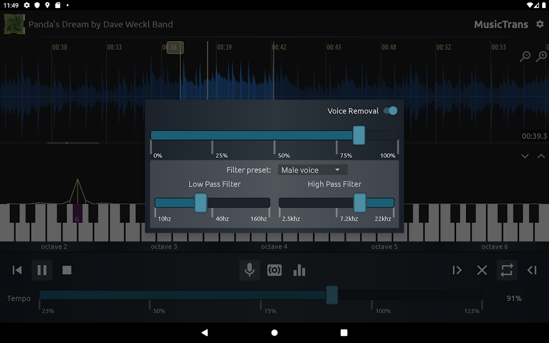
Task: Click the zoom in magnifier icon
Action: [x=541, y=56]
